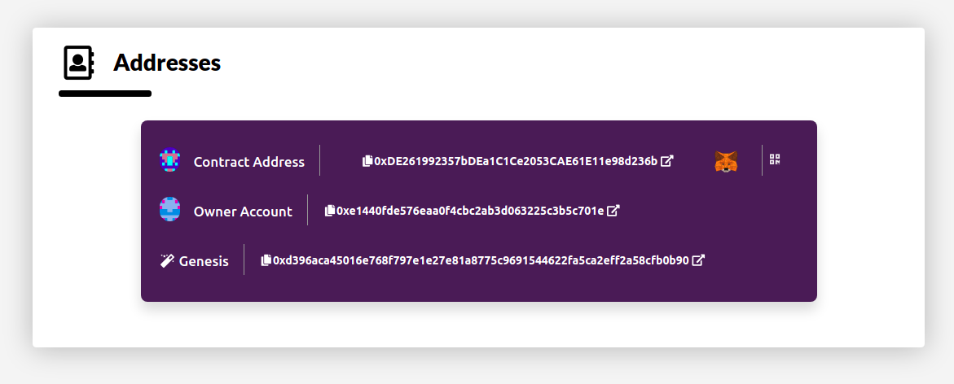Open contract address 0xDE26...236b external link

[667, 161]
